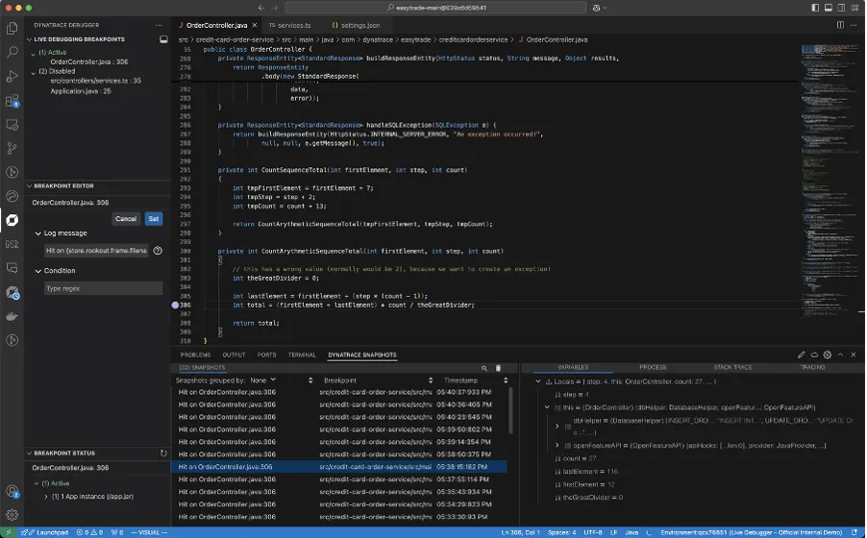Toggle the breakpoint dot on line 306
This screenshot has width=867, height=538.
point(175,306)
